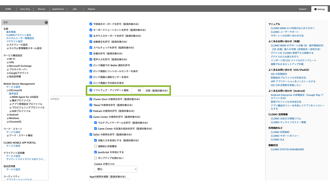Image resolution: width=330 pixels, height=186 pixels.
Task: Check ポップアップを開かない option
Action: 95,158
